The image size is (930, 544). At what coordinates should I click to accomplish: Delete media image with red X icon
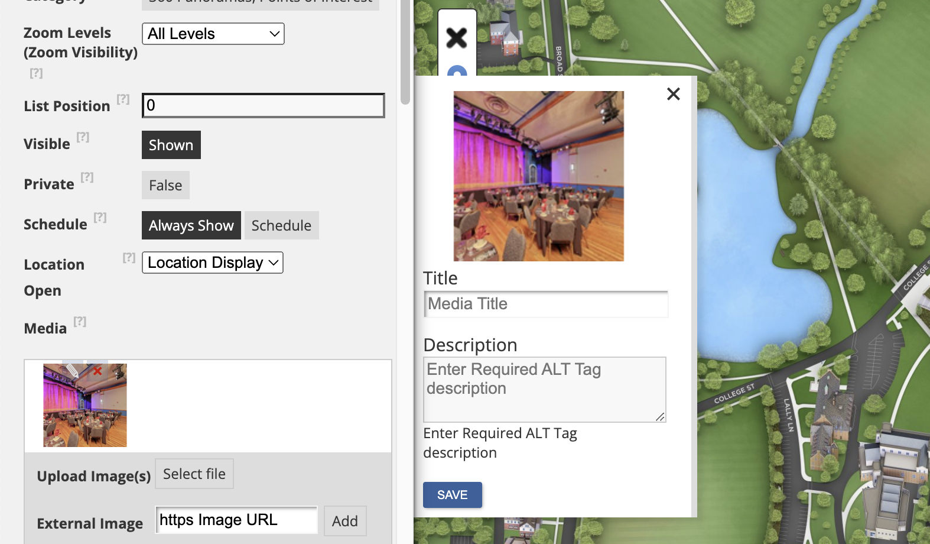click(x=97, y=371)
